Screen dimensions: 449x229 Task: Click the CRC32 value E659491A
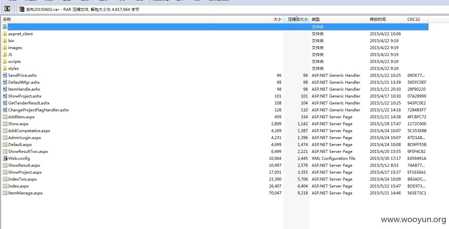[417, 158]
